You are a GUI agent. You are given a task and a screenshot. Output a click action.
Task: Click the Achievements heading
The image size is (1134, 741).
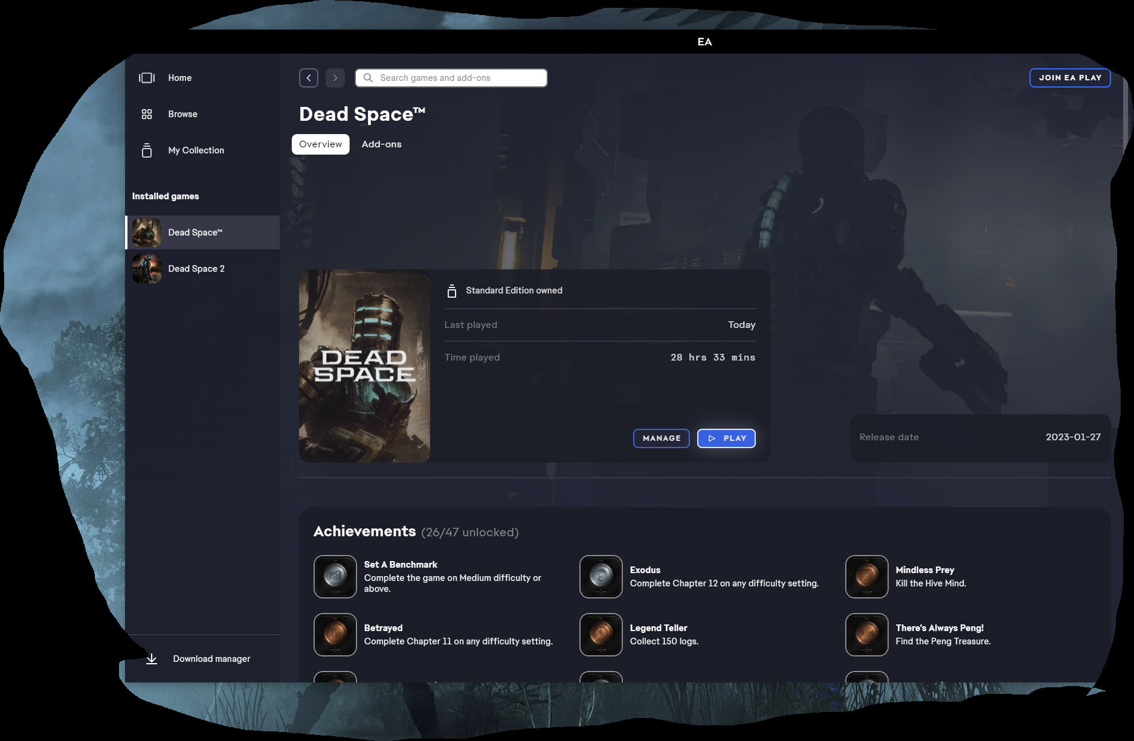(x=365, y=531)
